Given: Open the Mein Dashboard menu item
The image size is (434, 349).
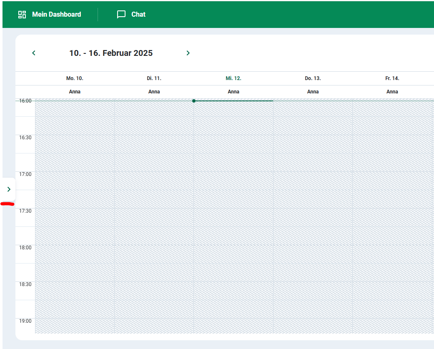Looking at the screenshot, I should [x=56, y=15].
